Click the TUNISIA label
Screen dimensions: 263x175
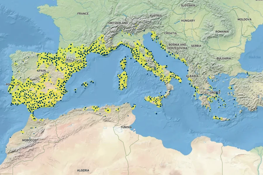pos(126,127)
